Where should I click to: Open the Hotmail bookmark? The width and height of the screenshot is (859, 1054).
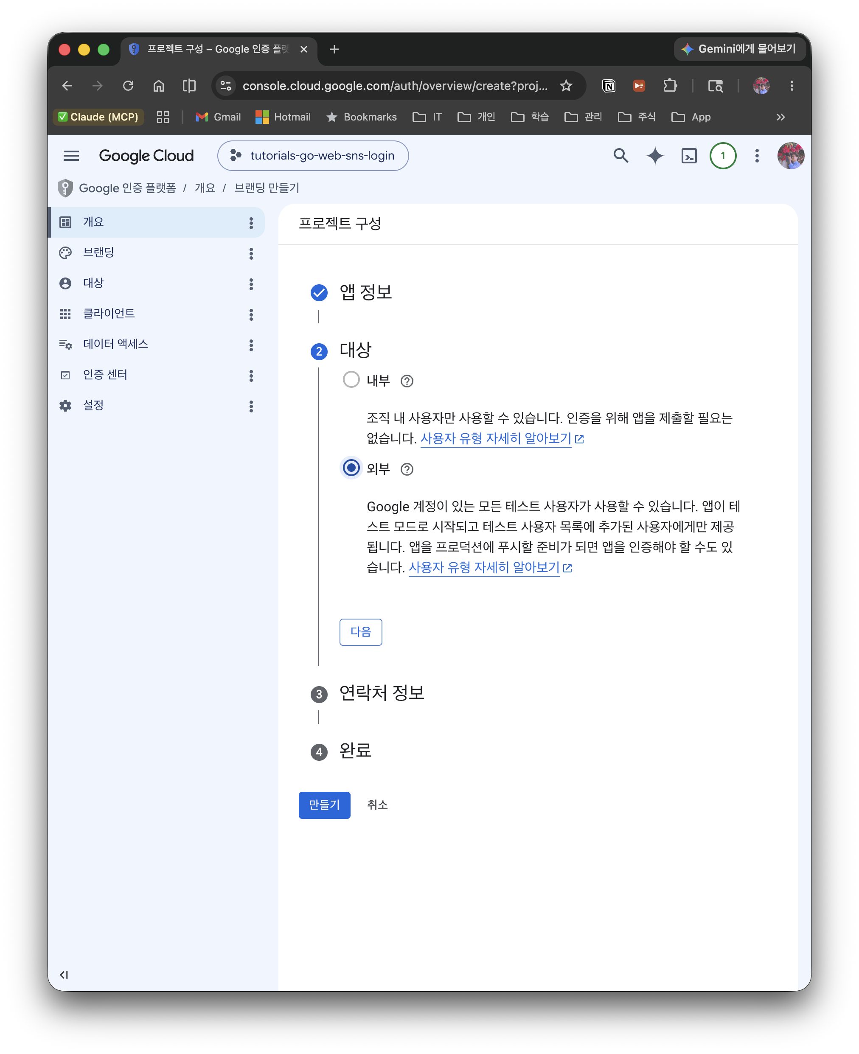[283, 117]
